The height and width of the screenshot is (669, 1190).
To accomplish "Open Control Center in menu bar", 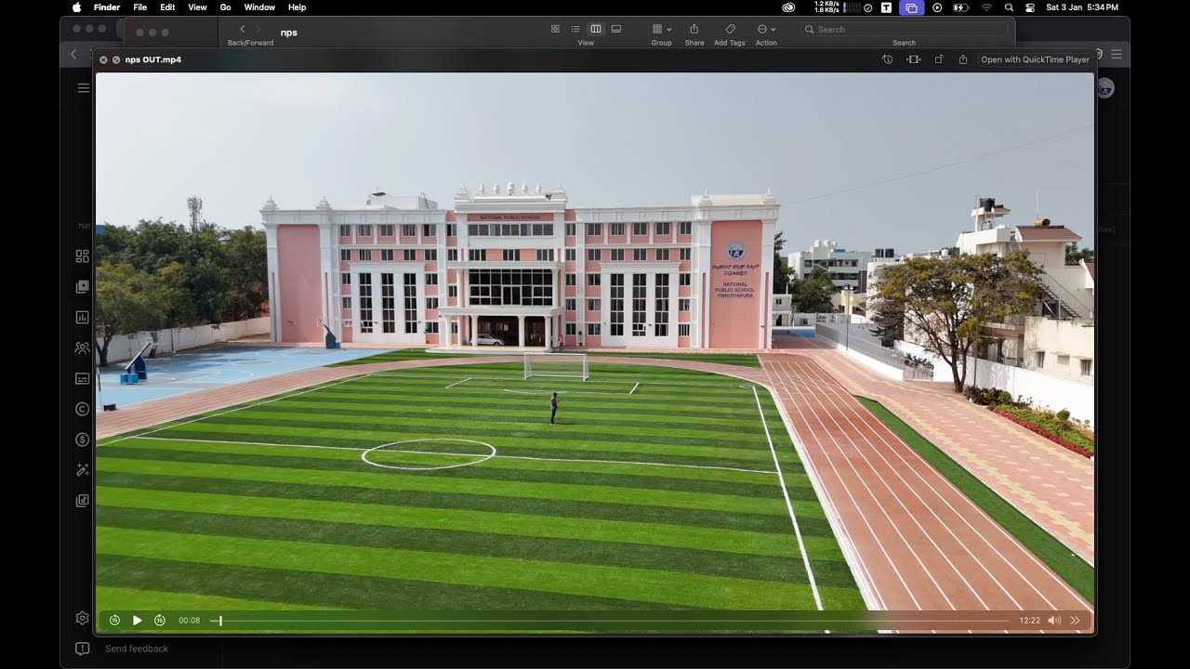I will pyautogui.click(x=1030, y=7).
